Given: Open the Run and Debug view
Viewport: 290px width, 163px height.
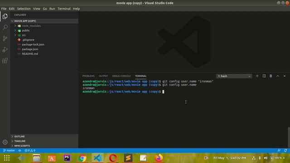Looking at the screenshot, I should (x=5, y=49).
